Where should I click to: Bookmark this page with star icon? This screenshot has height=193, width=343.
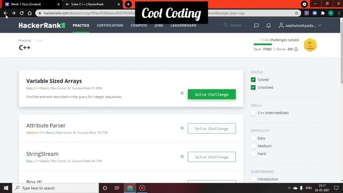(x=296, y=13)
